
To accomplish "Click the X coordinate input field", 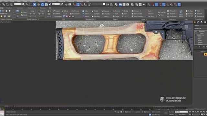I will click(x=127, y=112).
